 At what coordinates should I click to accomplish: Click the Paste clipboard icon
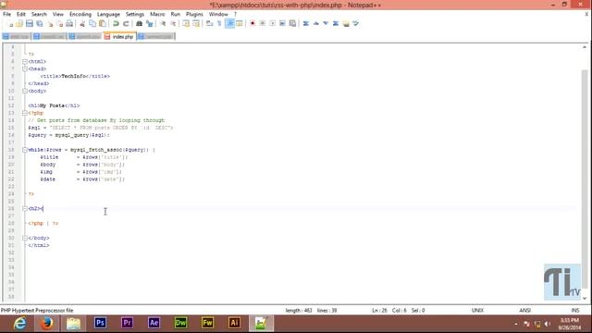[103, 24]
